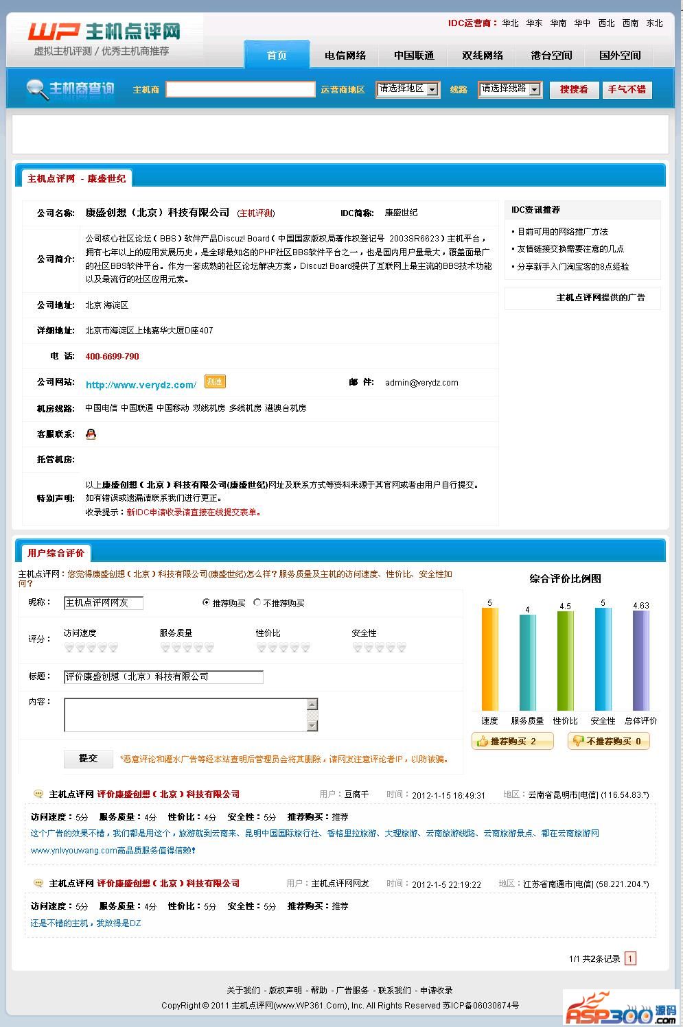The image size is (683, 1027).
Task: Open 申请收录 footer link
Action: [437, 991]
